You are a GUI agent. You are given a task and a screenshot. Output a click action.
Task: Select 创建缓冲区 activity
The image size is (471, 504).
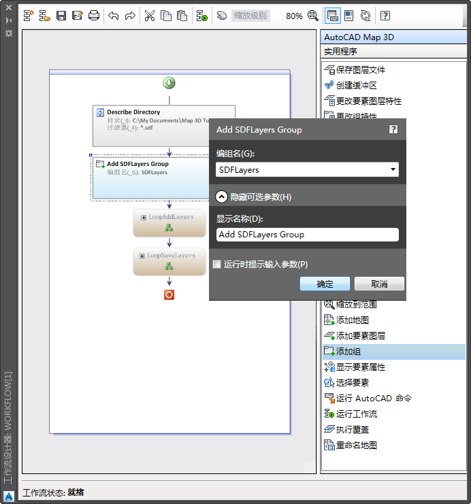pyautogui.click(x=351, y=85)
